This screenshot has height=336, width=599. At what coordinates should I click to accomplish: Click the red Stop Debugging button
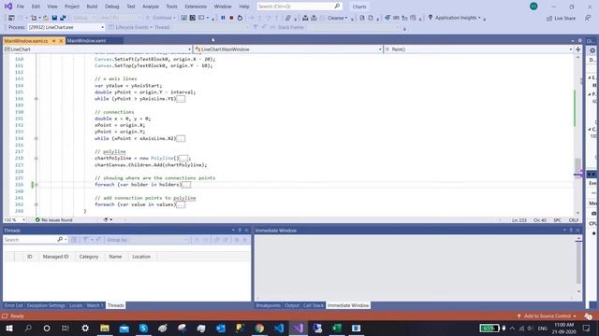[231, 18]
